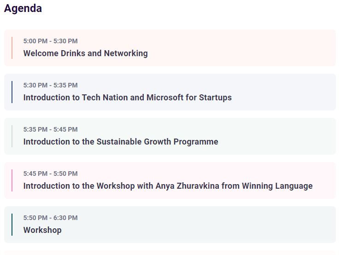This screenshot has width=340, height=255.
Task: Select the 5:35 PM - 5:45 PM time label
Action: coord(50,129)
